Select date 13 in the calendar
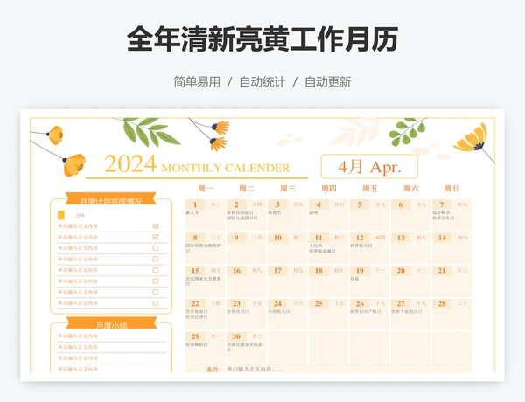This screenshot has height=402, width=525. [401, 238]
